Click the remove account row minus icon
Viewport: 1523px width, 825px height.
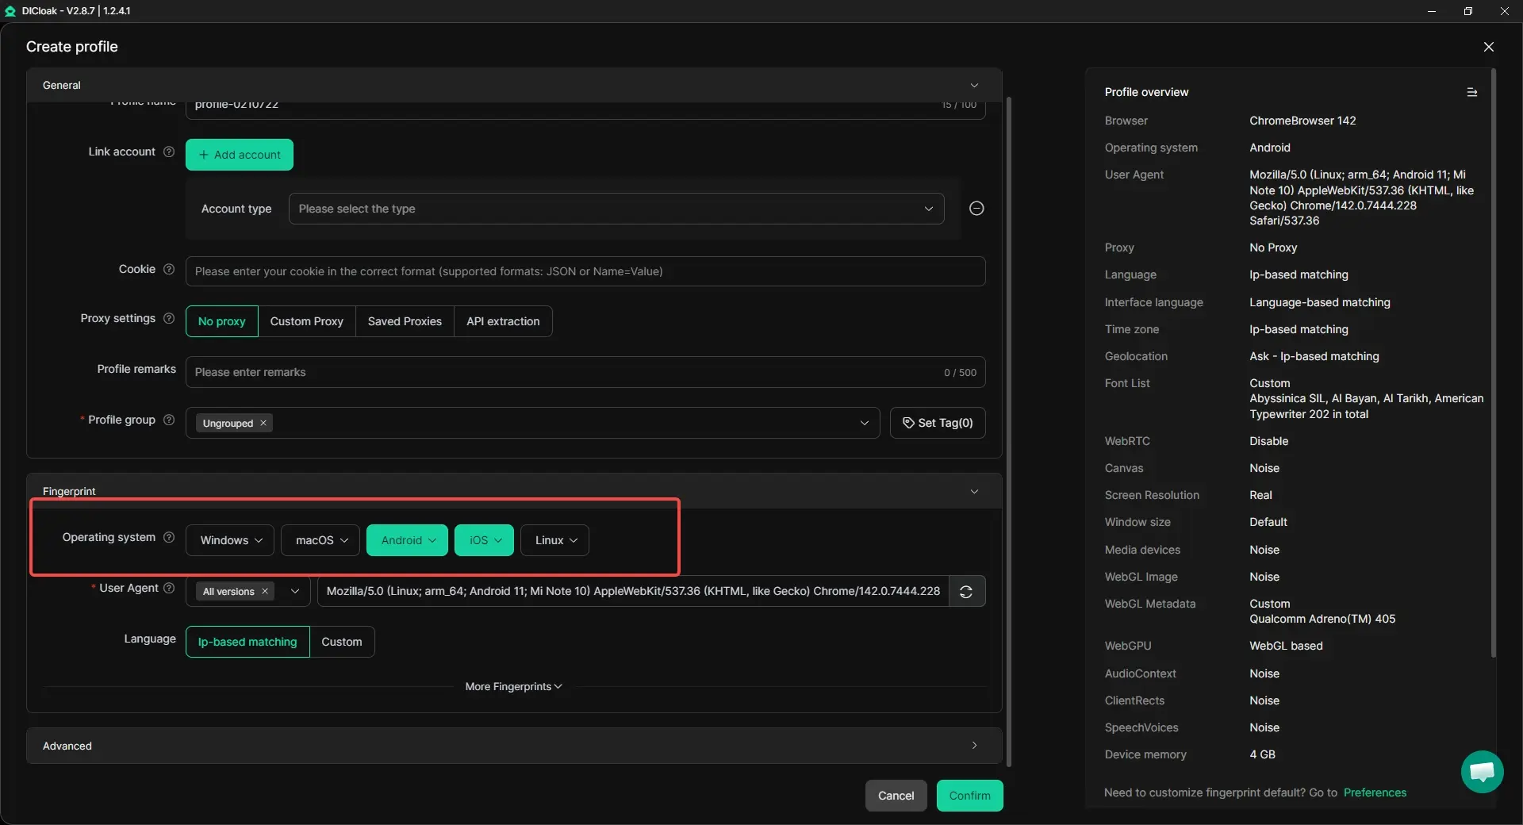(976, 209)
